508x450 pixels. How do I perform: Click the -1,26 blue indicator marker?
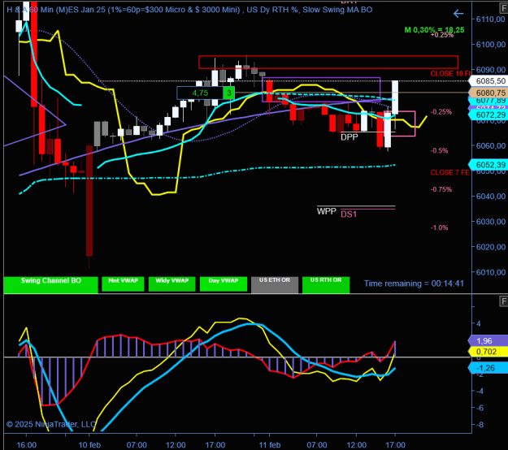tap(489, 368)
